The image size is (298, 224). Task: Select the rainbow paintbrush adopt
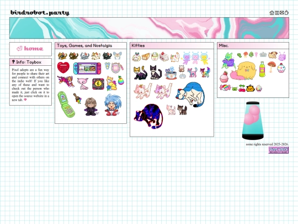coord(77,98)
